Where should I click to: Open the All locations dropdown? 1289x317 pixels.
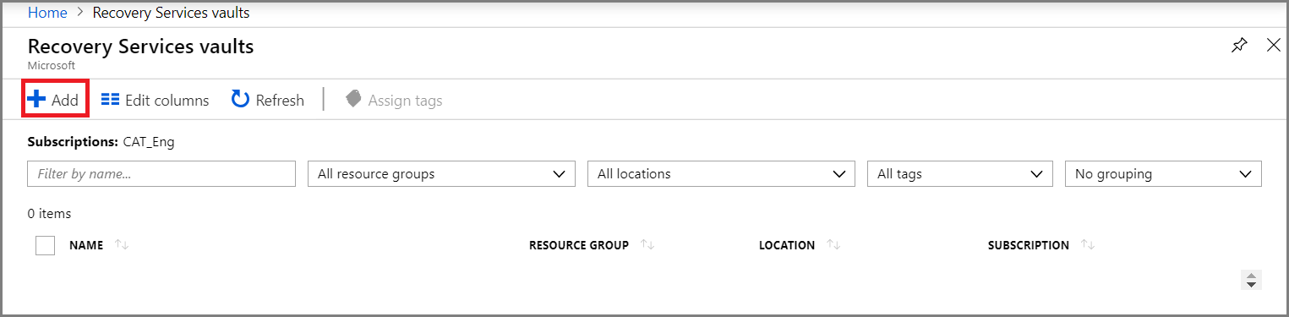point(721,173)
